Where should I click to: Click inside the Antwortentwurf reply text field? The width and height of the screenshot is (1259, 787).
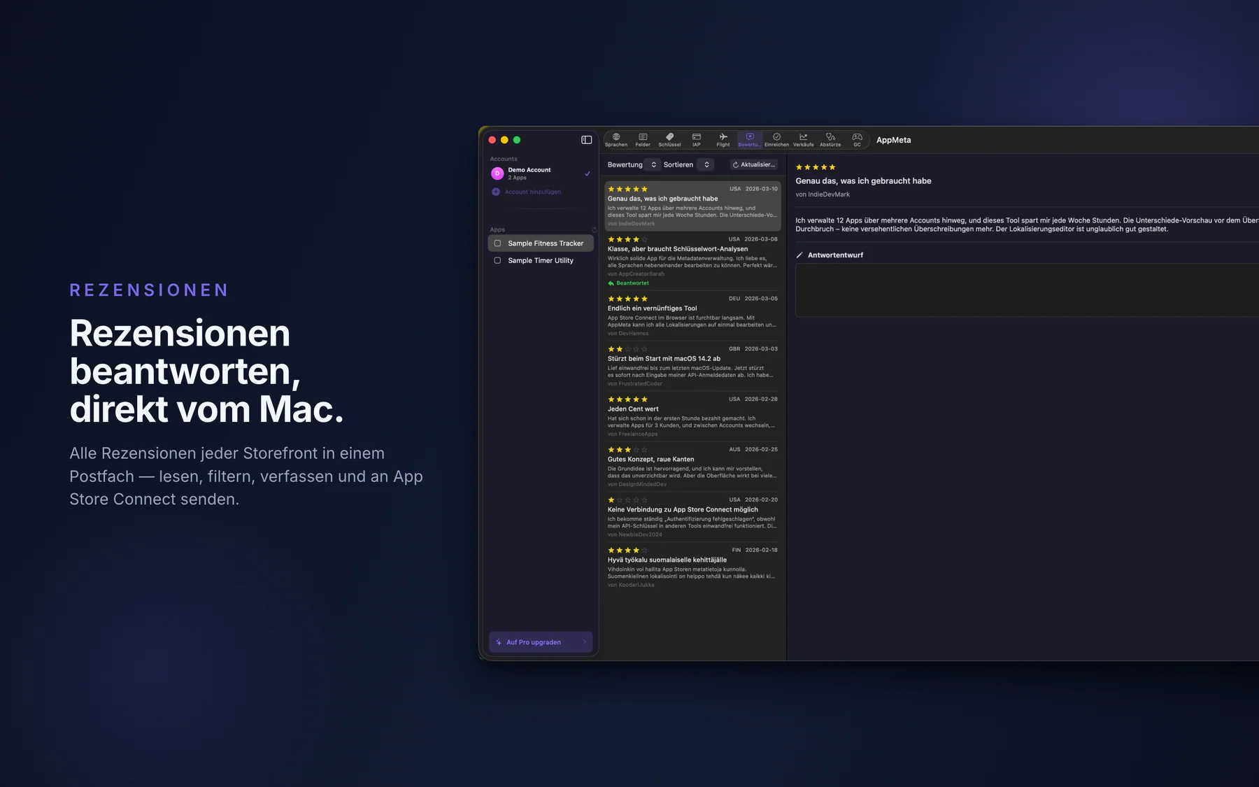tap(1027, 290)
